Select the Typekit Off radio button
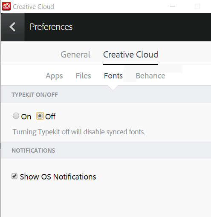Viewport: 211px width, 217px height. coord(40,116)
